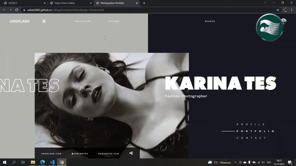Click the UNSPLASH logo
296x166 pixels.
tap(19, 21)
